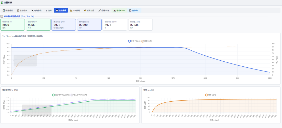The image size is (282, 128).
Task: Open the 电路参数 tab
Action: pyautogui.click(x=37, y=10)
